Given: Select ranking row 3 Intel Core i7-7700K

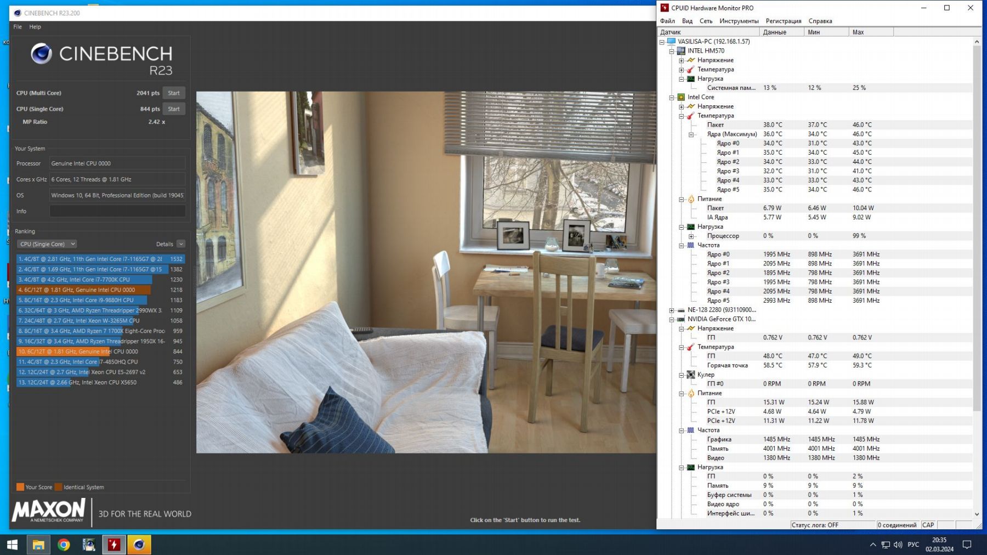Looking at the screenshot, I should [x=100, y=280].
